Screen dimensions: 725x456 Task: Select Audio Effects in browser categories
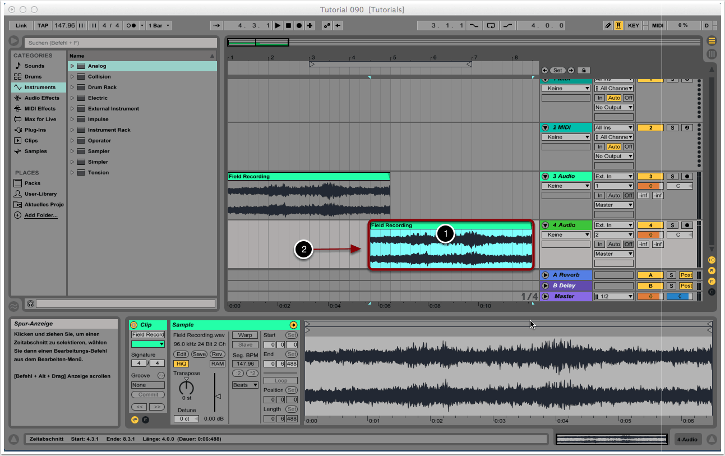(41, 98)
